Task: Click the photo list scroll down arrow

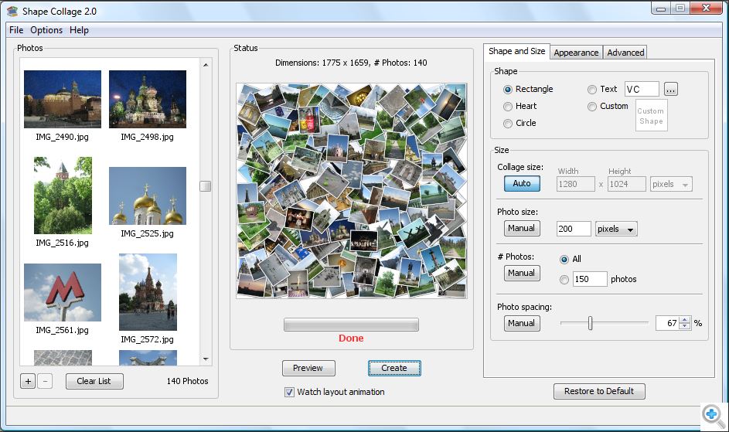Action: (x=206, y=359)
